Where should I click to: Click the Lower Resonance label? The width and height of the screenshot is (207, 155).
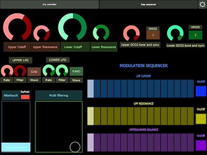(x=104, y=47)
